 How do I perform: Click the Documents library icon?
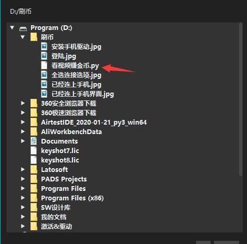(x=34, y=141)
